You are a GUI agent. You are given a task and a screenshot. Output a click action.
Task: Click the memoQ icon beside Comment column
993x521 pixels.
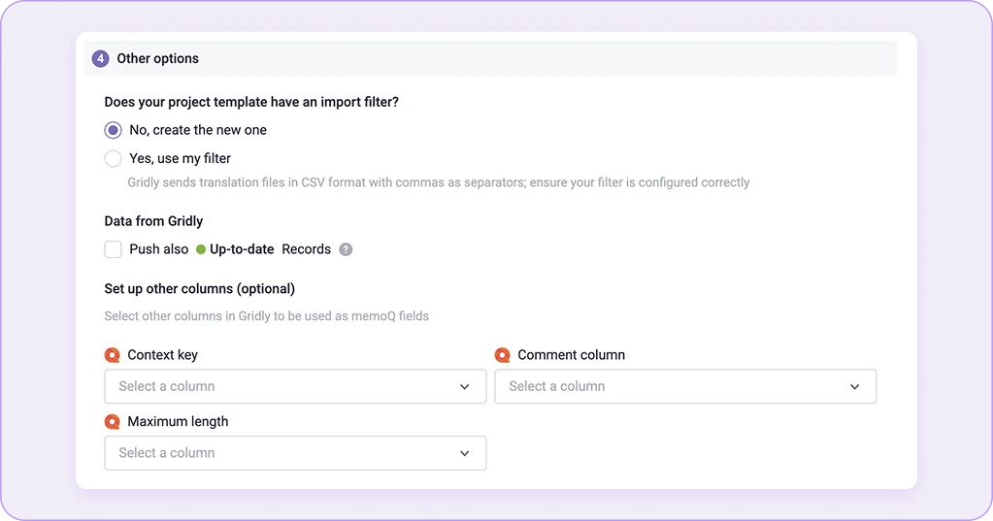click(502, 355)
